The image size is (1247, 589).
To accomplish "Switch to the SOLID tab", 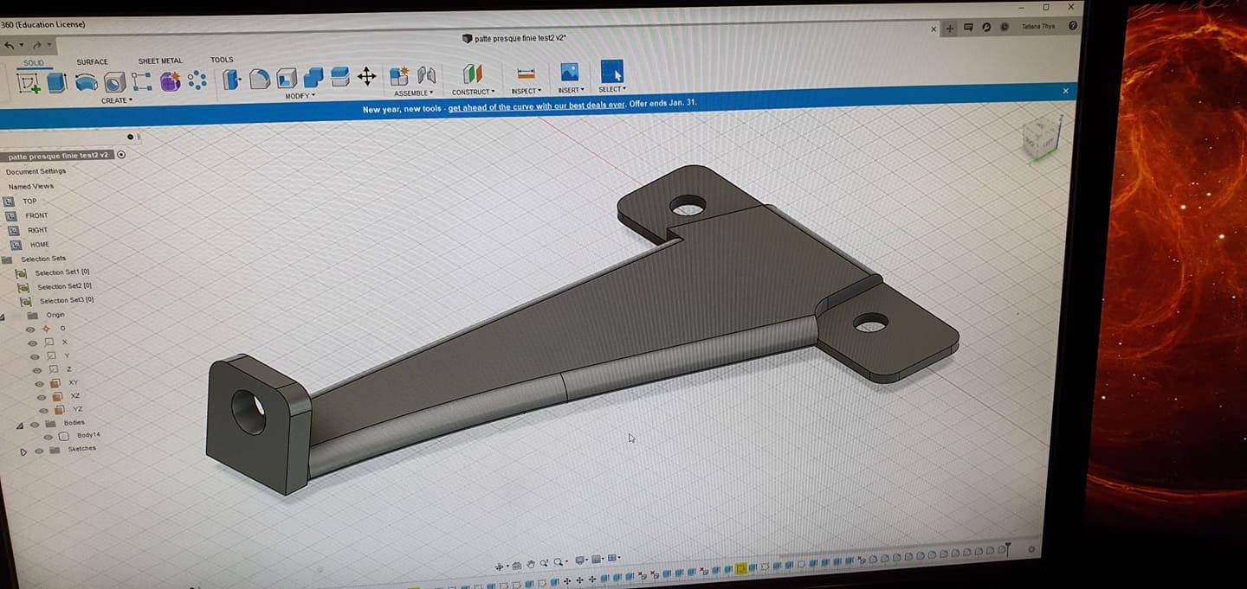I will pos(34,63).
